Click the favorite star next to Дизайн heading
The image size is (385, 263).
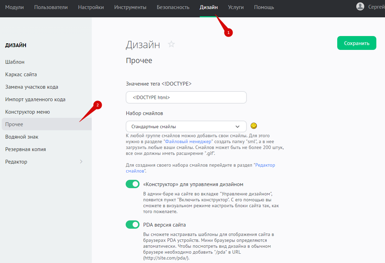(171, 44)
